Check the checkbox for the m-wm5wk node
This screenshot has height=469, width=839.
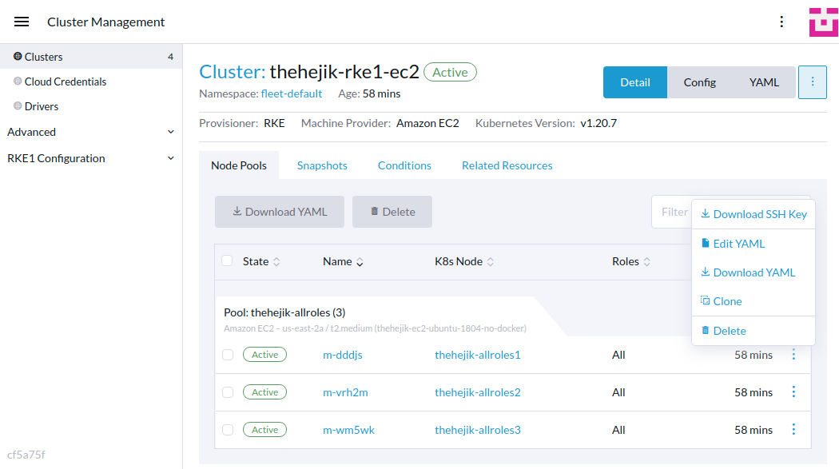pos(227,429)
